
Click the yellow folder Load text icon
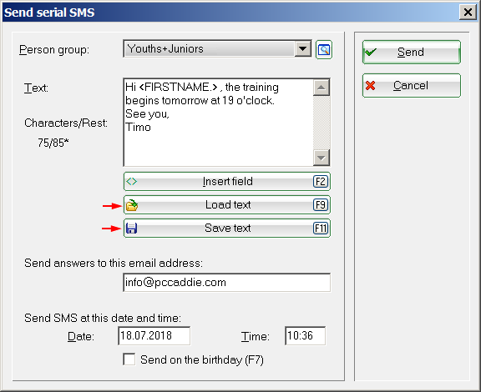(x=132, y=205)
